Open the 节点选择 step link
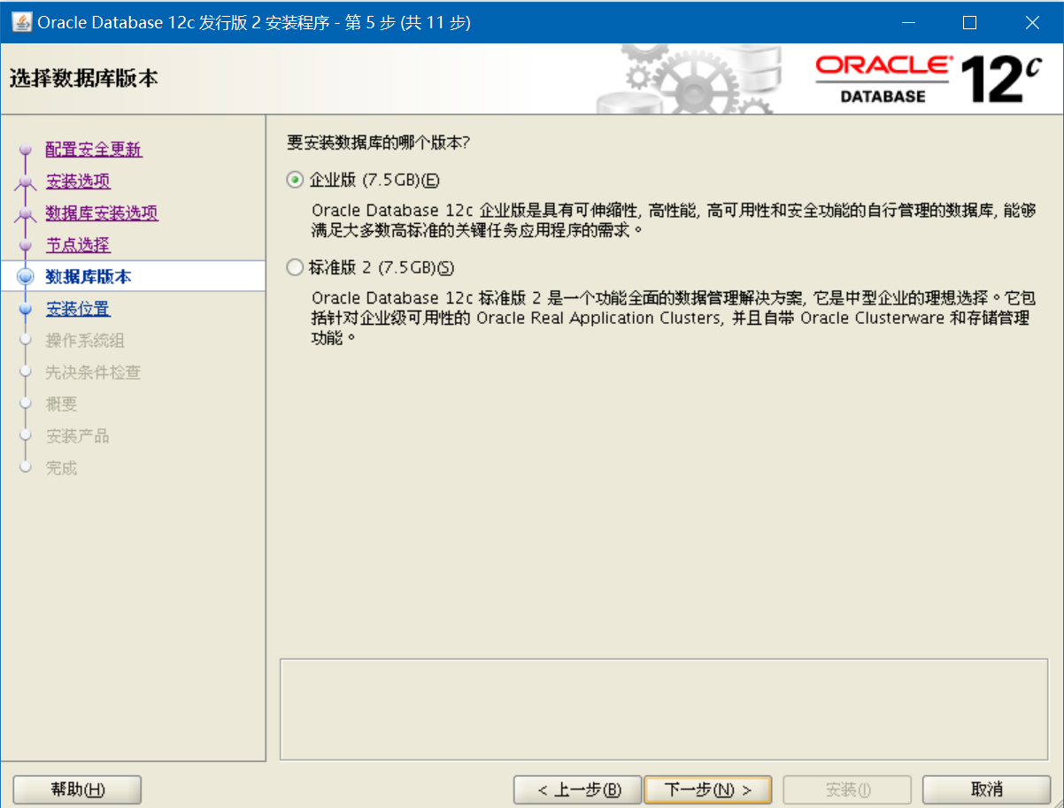 tap(78, 245)
